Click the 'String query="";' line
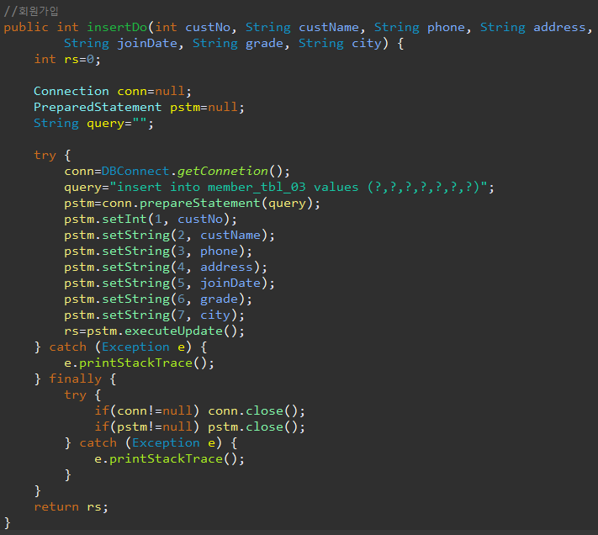The width and height of the screenshot is (598, 535). pyautogui.click(x=93, y=123)
